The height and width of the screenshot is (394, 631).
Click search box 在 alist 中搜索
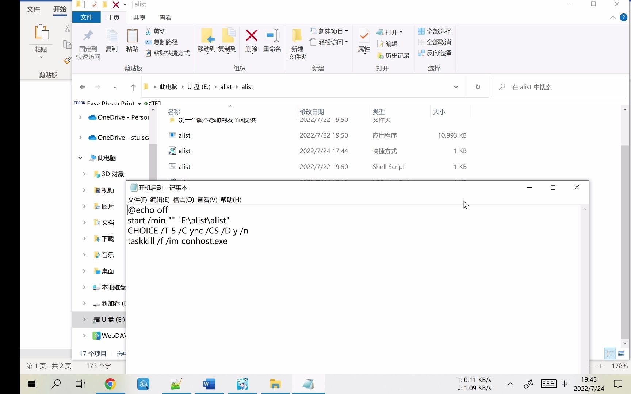(559, 87)
